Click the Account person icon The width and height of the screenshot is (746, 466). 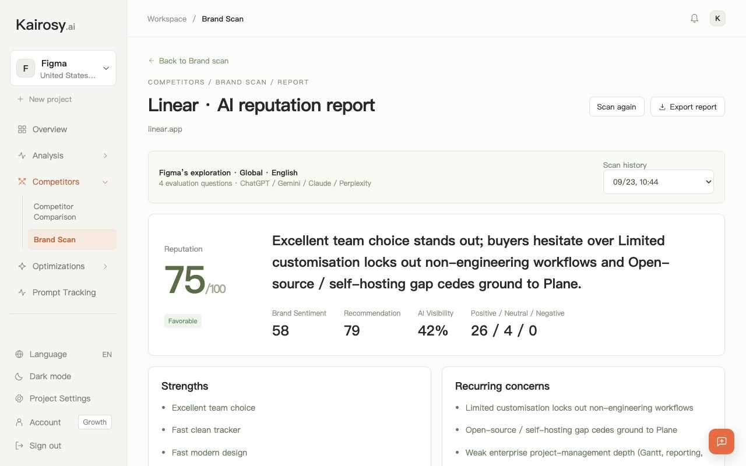pyautogui.click(x=19, y=422)
